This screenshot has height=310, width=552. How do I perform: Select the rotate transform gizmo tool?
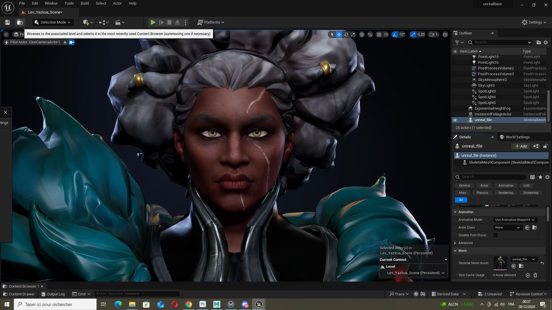[346, 34]
